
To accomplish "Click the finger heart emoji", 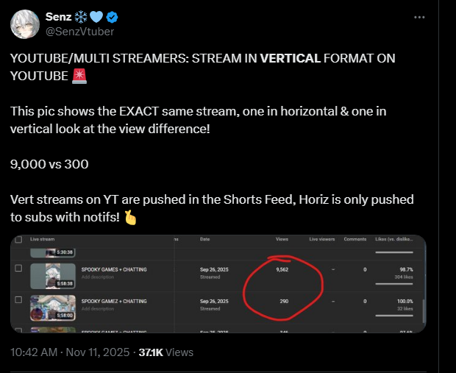I will 130,218.
